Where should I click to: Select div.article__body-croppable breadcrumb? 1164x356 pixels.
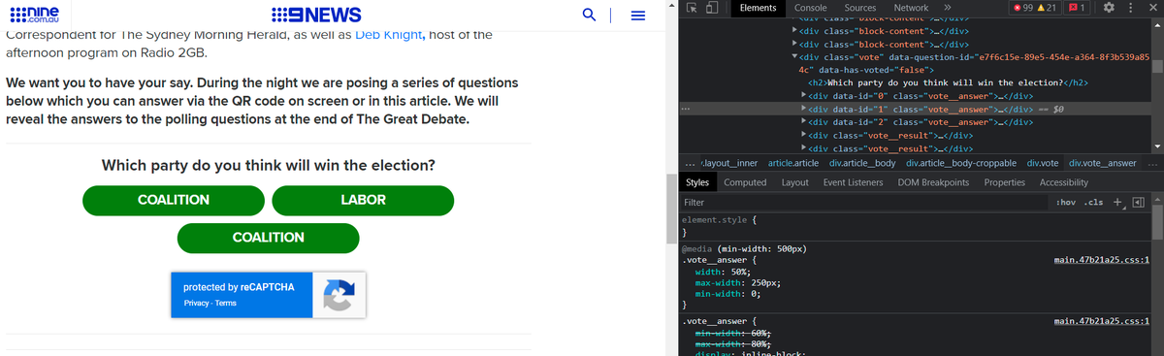961,163
